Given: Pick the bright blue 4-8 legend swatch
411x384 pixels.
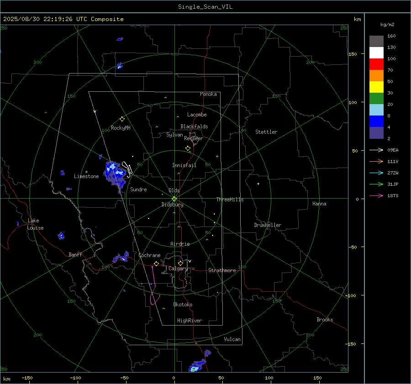Looking at the screenshot, I should pyautogui.click(x=376, y=121).
